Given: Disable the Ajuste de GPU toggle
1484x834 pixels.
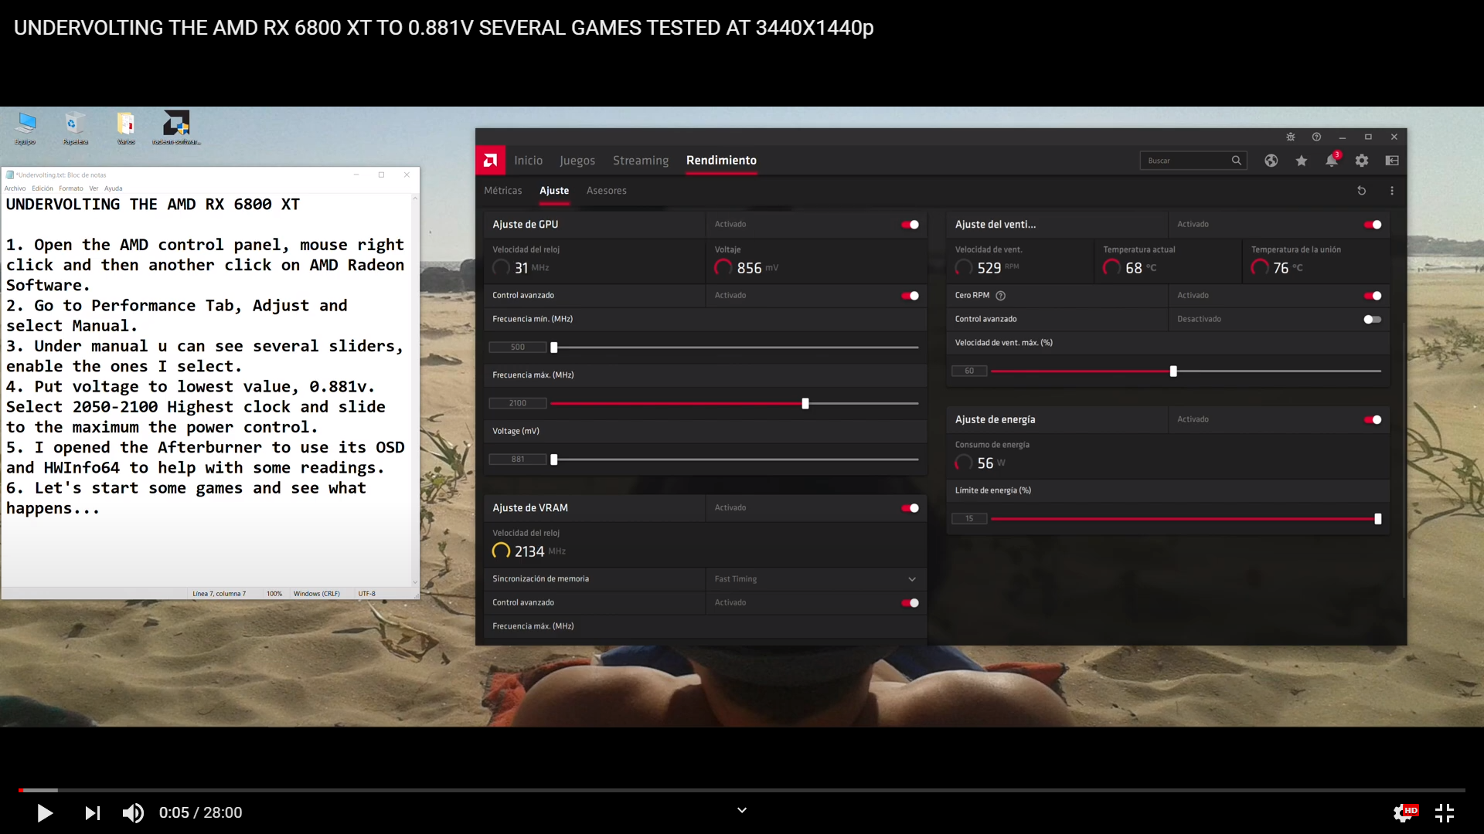Looking at the screenshot, I should coord(910,225).
